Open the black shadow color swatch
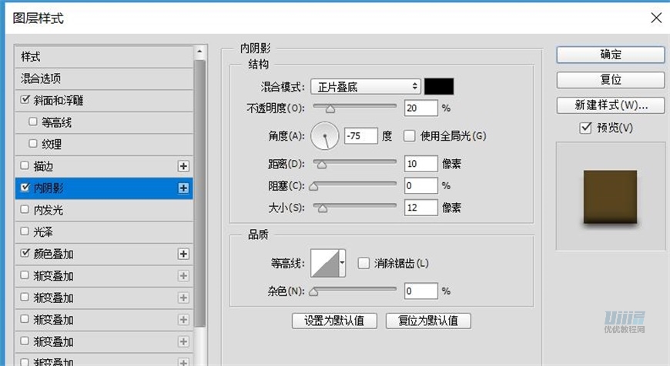The width and height of the screenshot is (670, 366). pyautogui.click(x=439, y=87)
